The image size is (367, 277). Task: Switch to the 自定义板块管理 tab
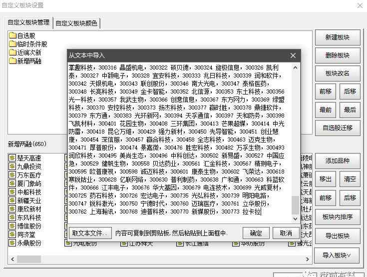pos(28,22)
